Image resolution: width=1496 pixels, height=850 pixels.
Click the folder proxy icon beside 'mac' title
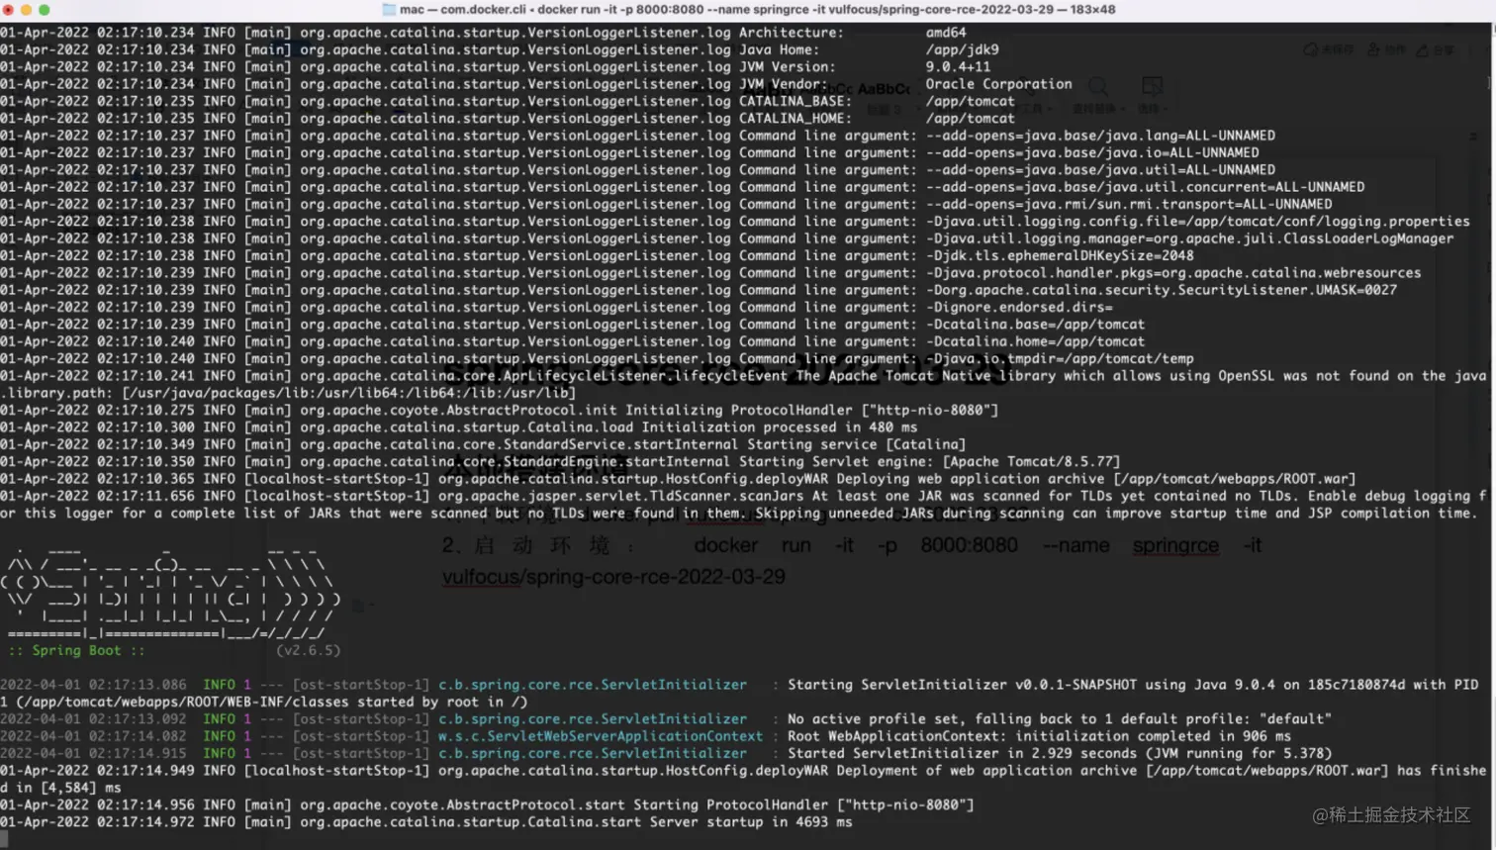388,9
